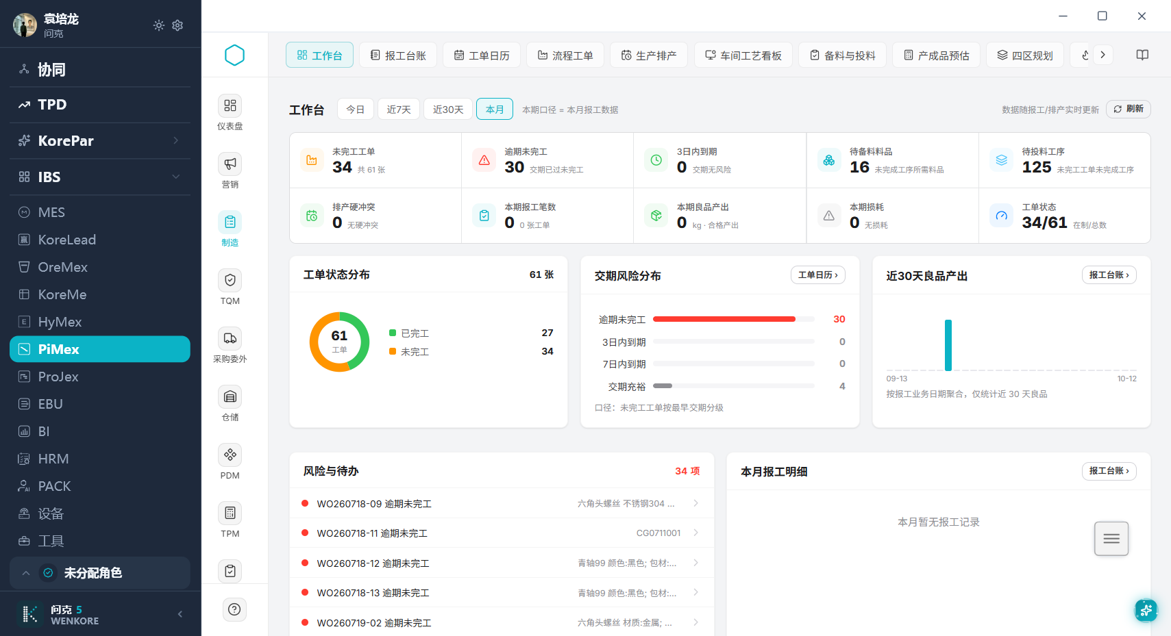Select the 近30天 time range
Image resolution: width=1171 pixels, height=636 pixels.
(448, 110)
